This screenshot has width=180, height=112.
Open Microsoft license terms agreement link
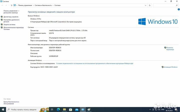pos(94,63)
